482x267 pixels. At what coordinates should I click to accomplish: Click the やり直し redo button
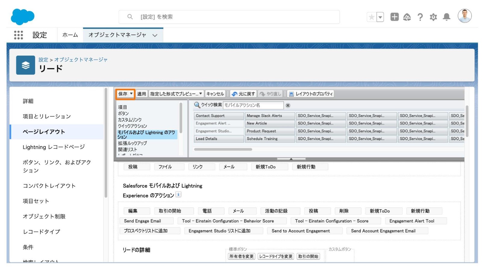click(270, 94)
